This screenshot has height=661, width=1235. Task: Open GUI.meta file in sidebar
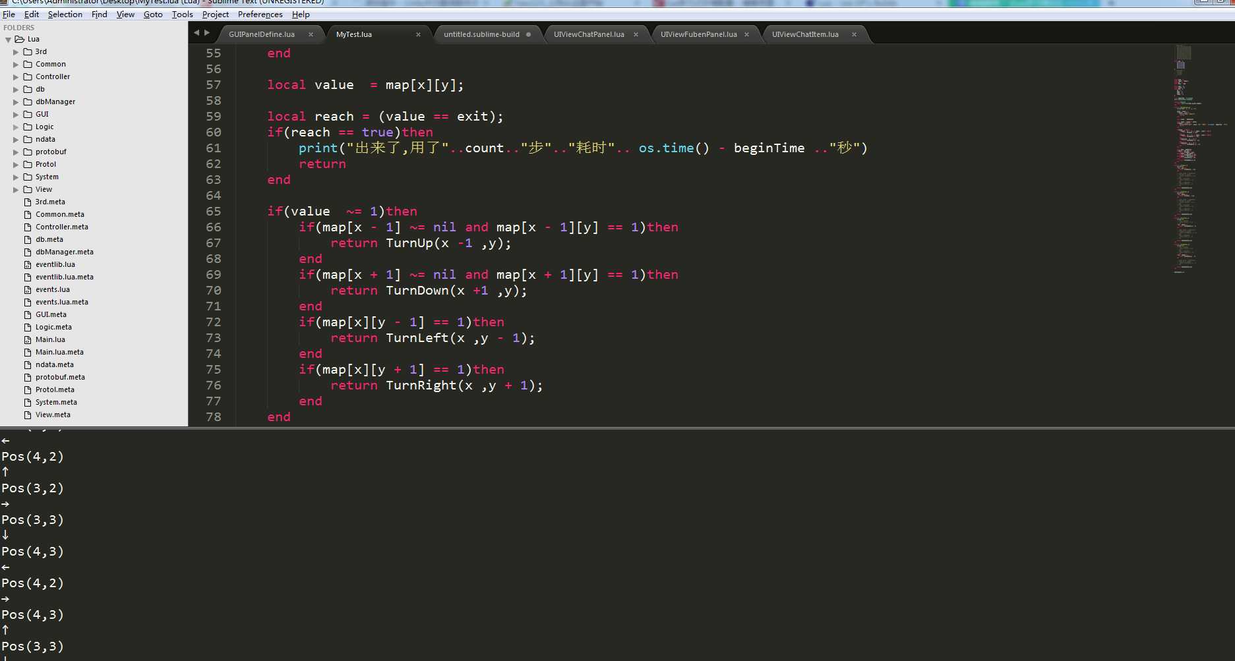tap(51, 314)
